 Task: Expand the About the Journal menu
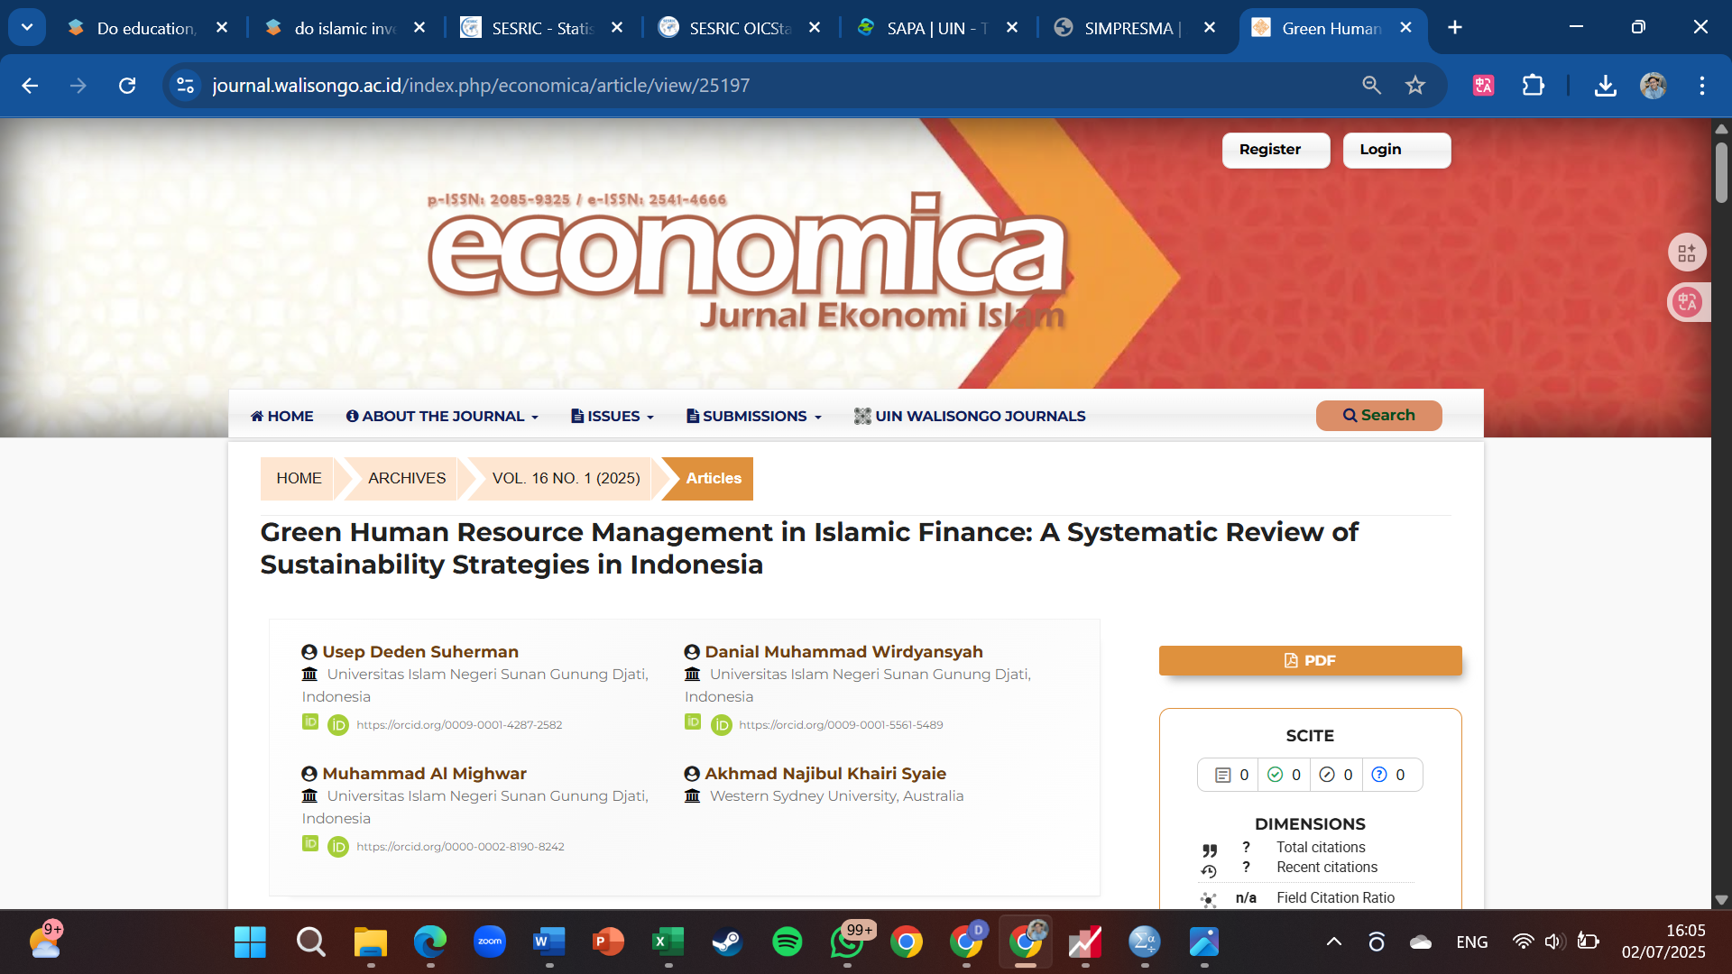(x=442, y=416)
